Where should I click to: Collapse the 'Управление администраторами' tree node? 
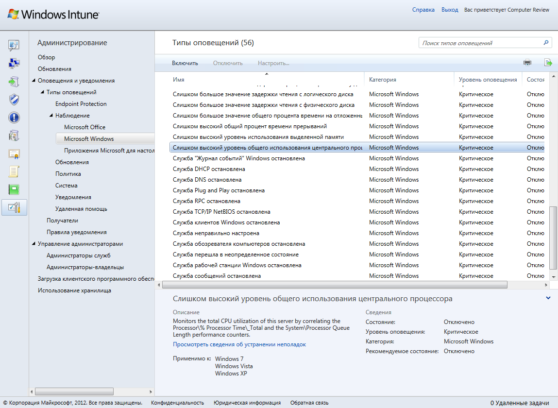pyautogui.click(x=34, y=244)
